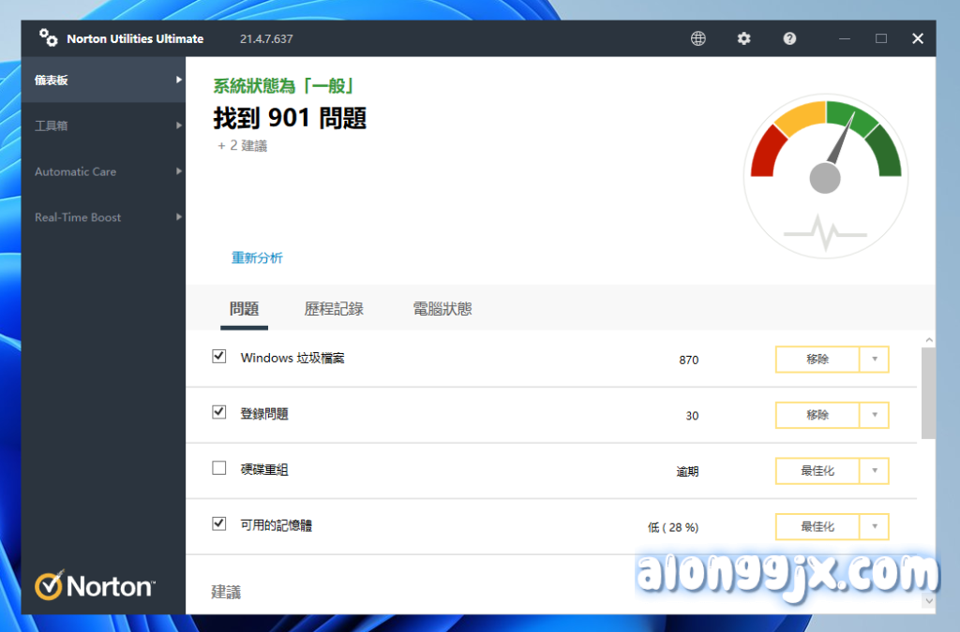
Task: Switch to the 電腦狀態 tab
Action: coord(442,309)
